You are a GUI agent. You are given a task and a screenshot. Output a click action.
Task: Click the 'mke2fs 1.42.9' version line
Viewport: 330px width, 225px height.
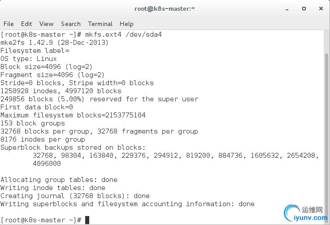point(54,43)
